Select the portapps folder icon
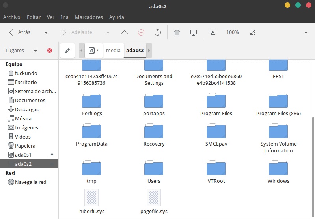 154,100
